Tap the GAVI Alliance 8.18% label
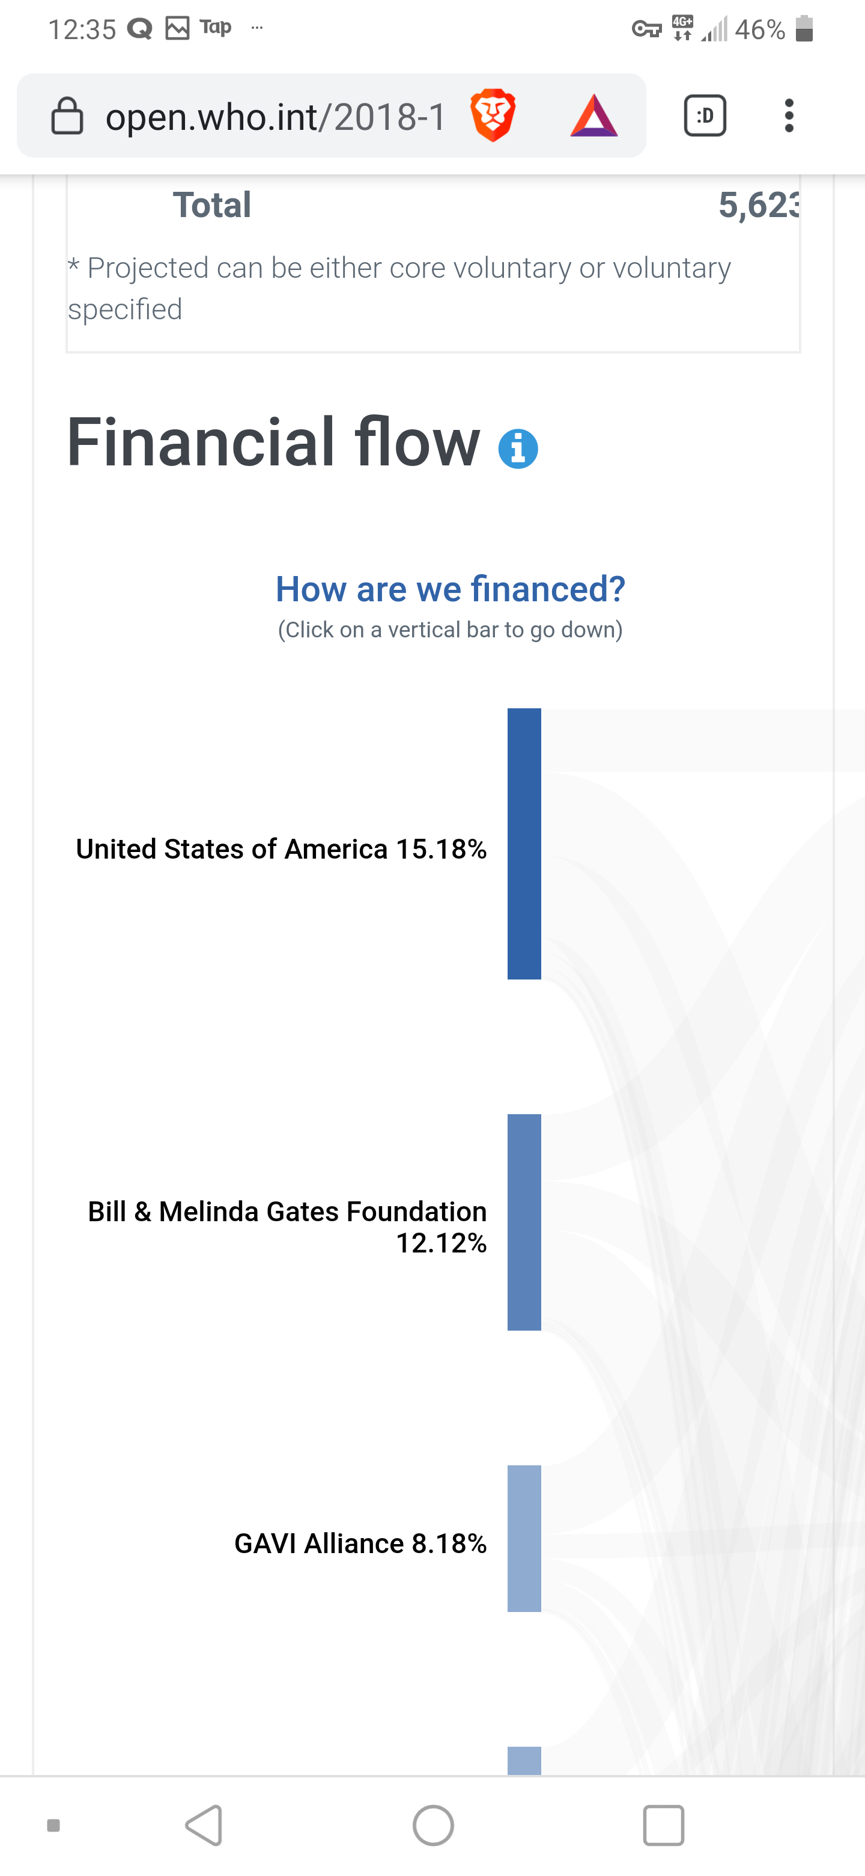865x1876 pixels. [x=360, y=1543]
